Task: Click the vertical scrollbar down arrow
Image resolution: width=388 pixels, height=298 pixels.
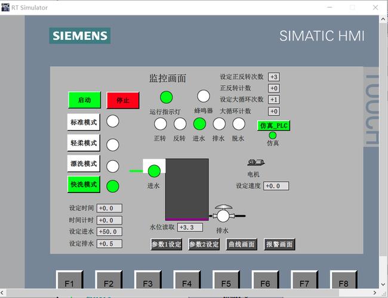Action: (x=383, y=284)
